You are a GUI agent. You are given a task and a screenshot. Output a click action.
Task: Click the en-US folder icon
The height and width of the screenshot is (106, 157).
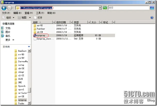point(35,25)
